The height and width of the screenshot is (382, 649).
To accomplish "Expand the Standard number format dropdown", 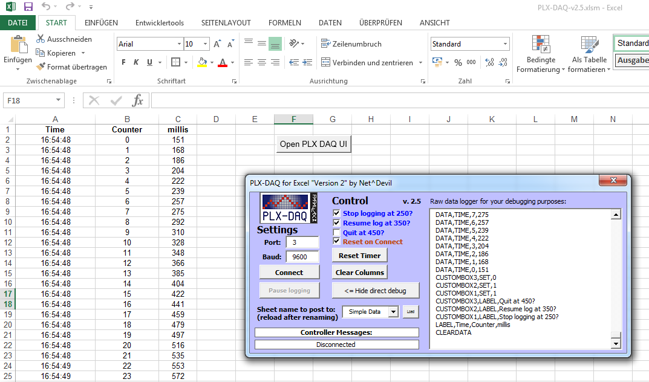I will [x=506, y=44].
